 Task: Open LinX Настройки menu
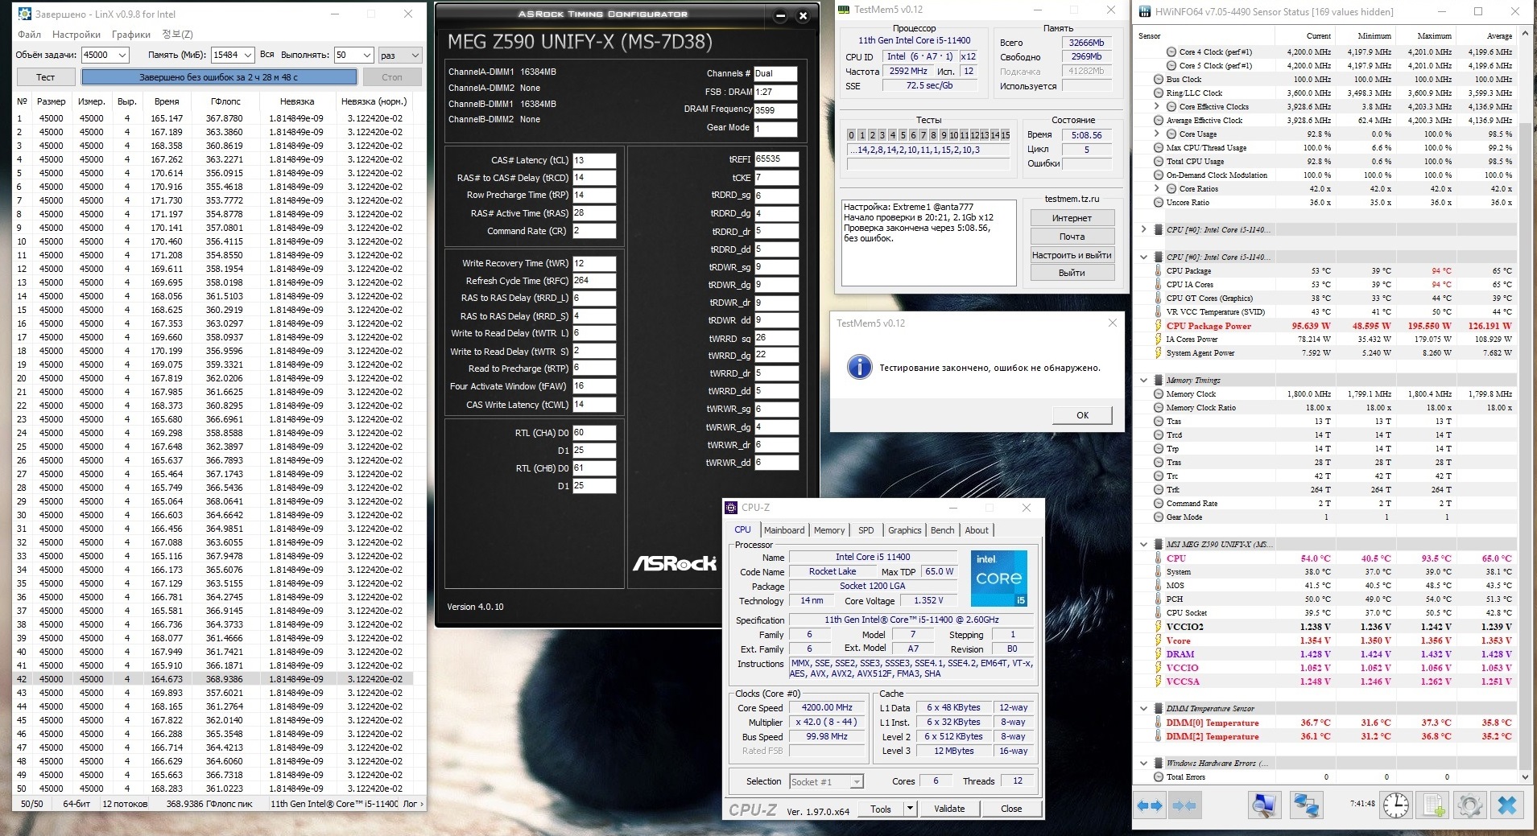76,35
